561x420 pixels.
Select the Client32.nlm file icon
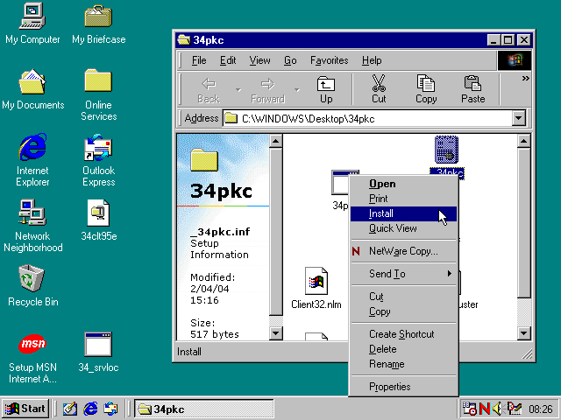pos(316,283)
